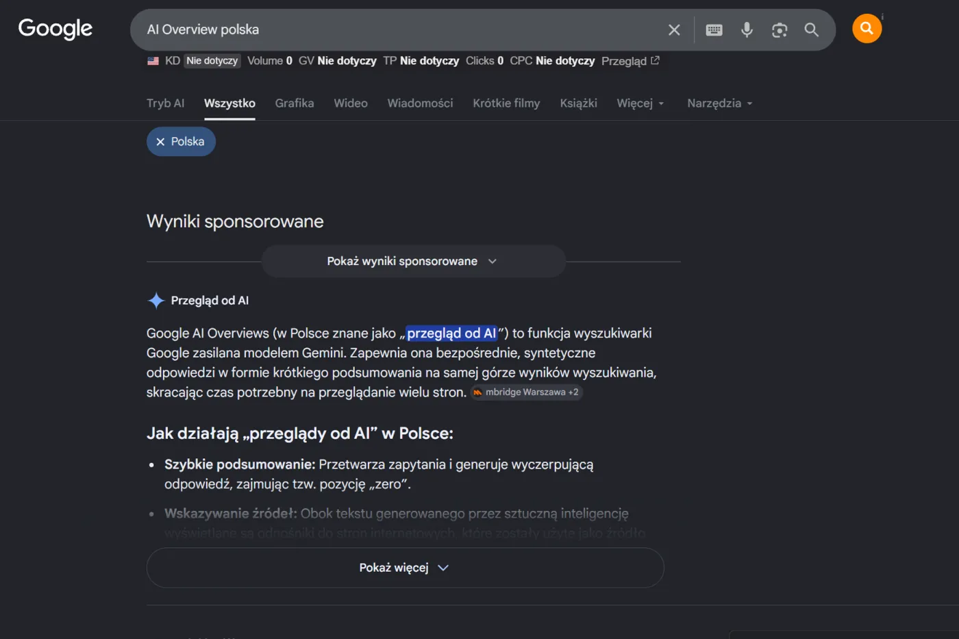Click the AI sparkle icon by Przegląd od AI
The width and height of the screenshot is (959, 639).
click(156, 301)
